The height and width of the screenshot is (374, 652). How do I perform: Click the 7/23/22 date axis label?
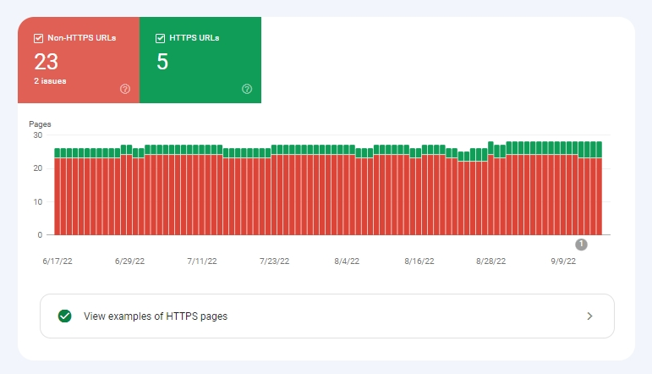(x=275, y=261)
